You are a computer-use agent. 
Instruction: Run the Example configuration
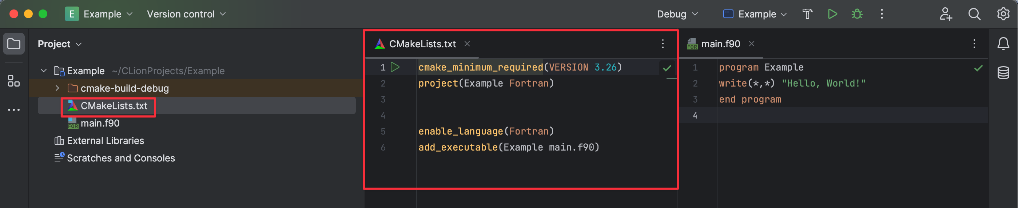(x=832, y=14)
